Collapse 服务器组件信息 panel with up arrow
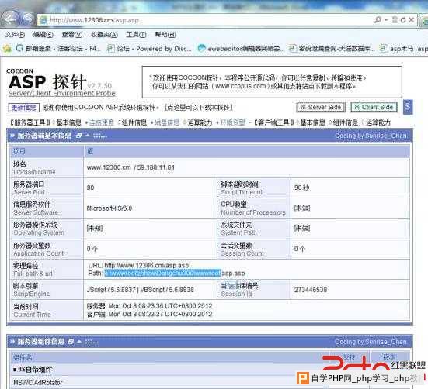The width and height of the screenshot is (428, 389). click(x=79, y=342)
